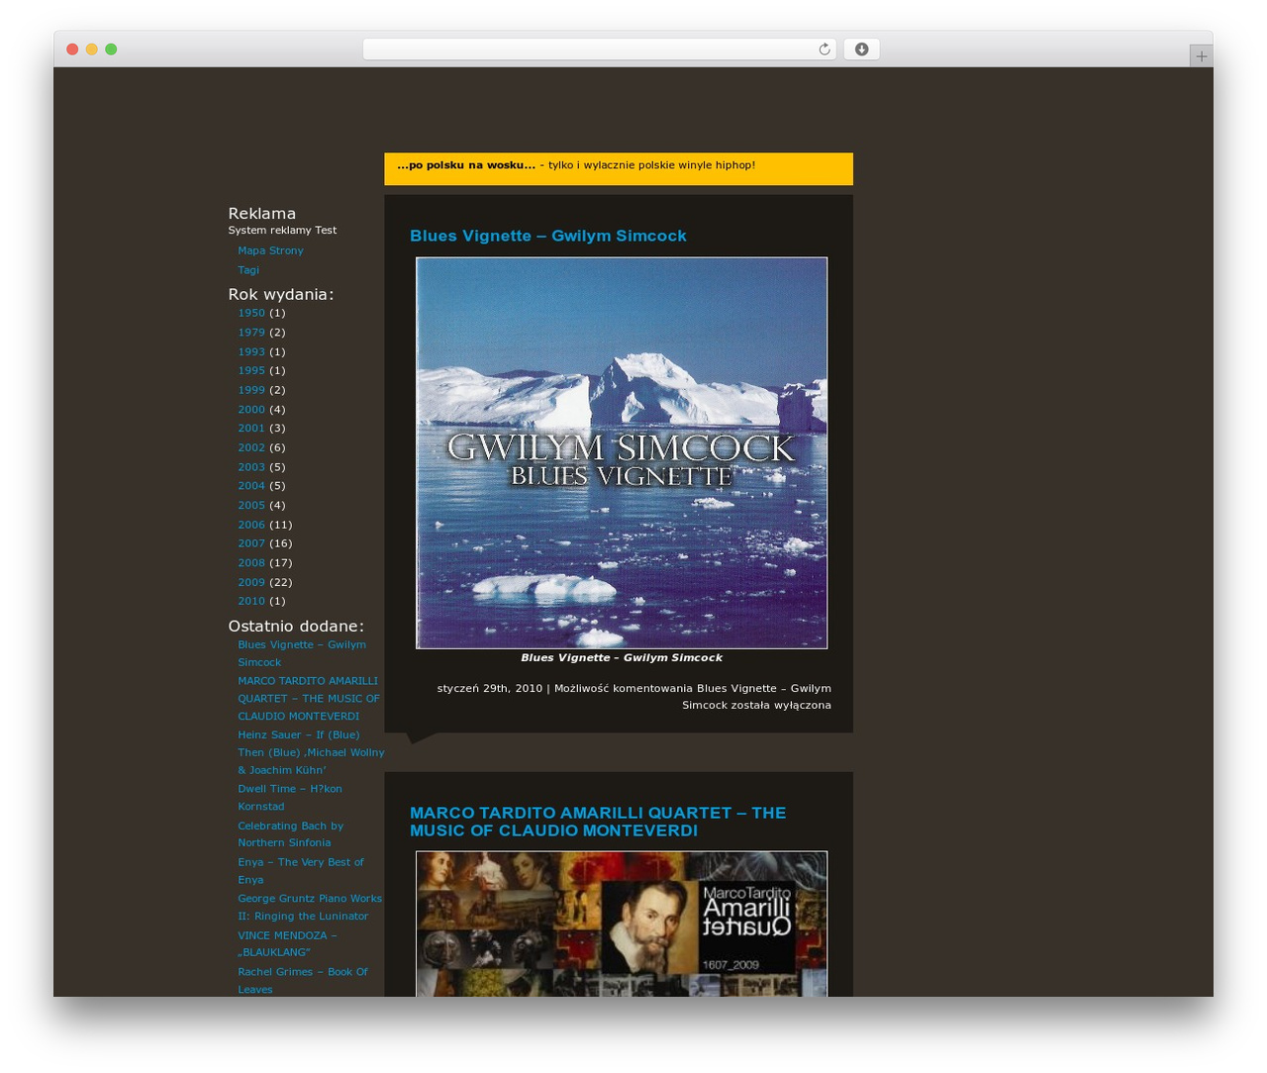This screenshot has width=1267, height=1073.
Task: Filter by release year 2004
Action: 251,486
